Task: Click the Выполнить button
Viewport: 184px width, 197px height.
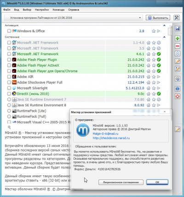Action: [x=158, y=18]
